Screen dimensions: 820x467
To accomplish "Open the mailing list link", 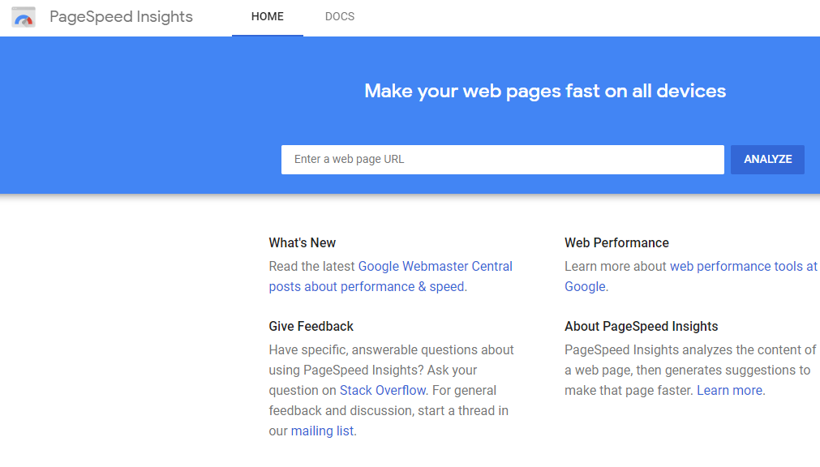I will coord(322,431).
